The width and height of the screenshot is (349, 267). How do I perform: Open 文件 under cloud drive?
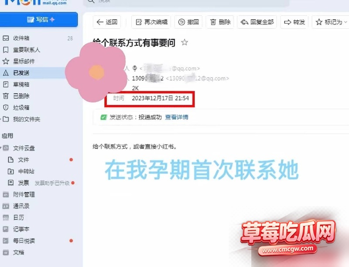tap(24, 159)
